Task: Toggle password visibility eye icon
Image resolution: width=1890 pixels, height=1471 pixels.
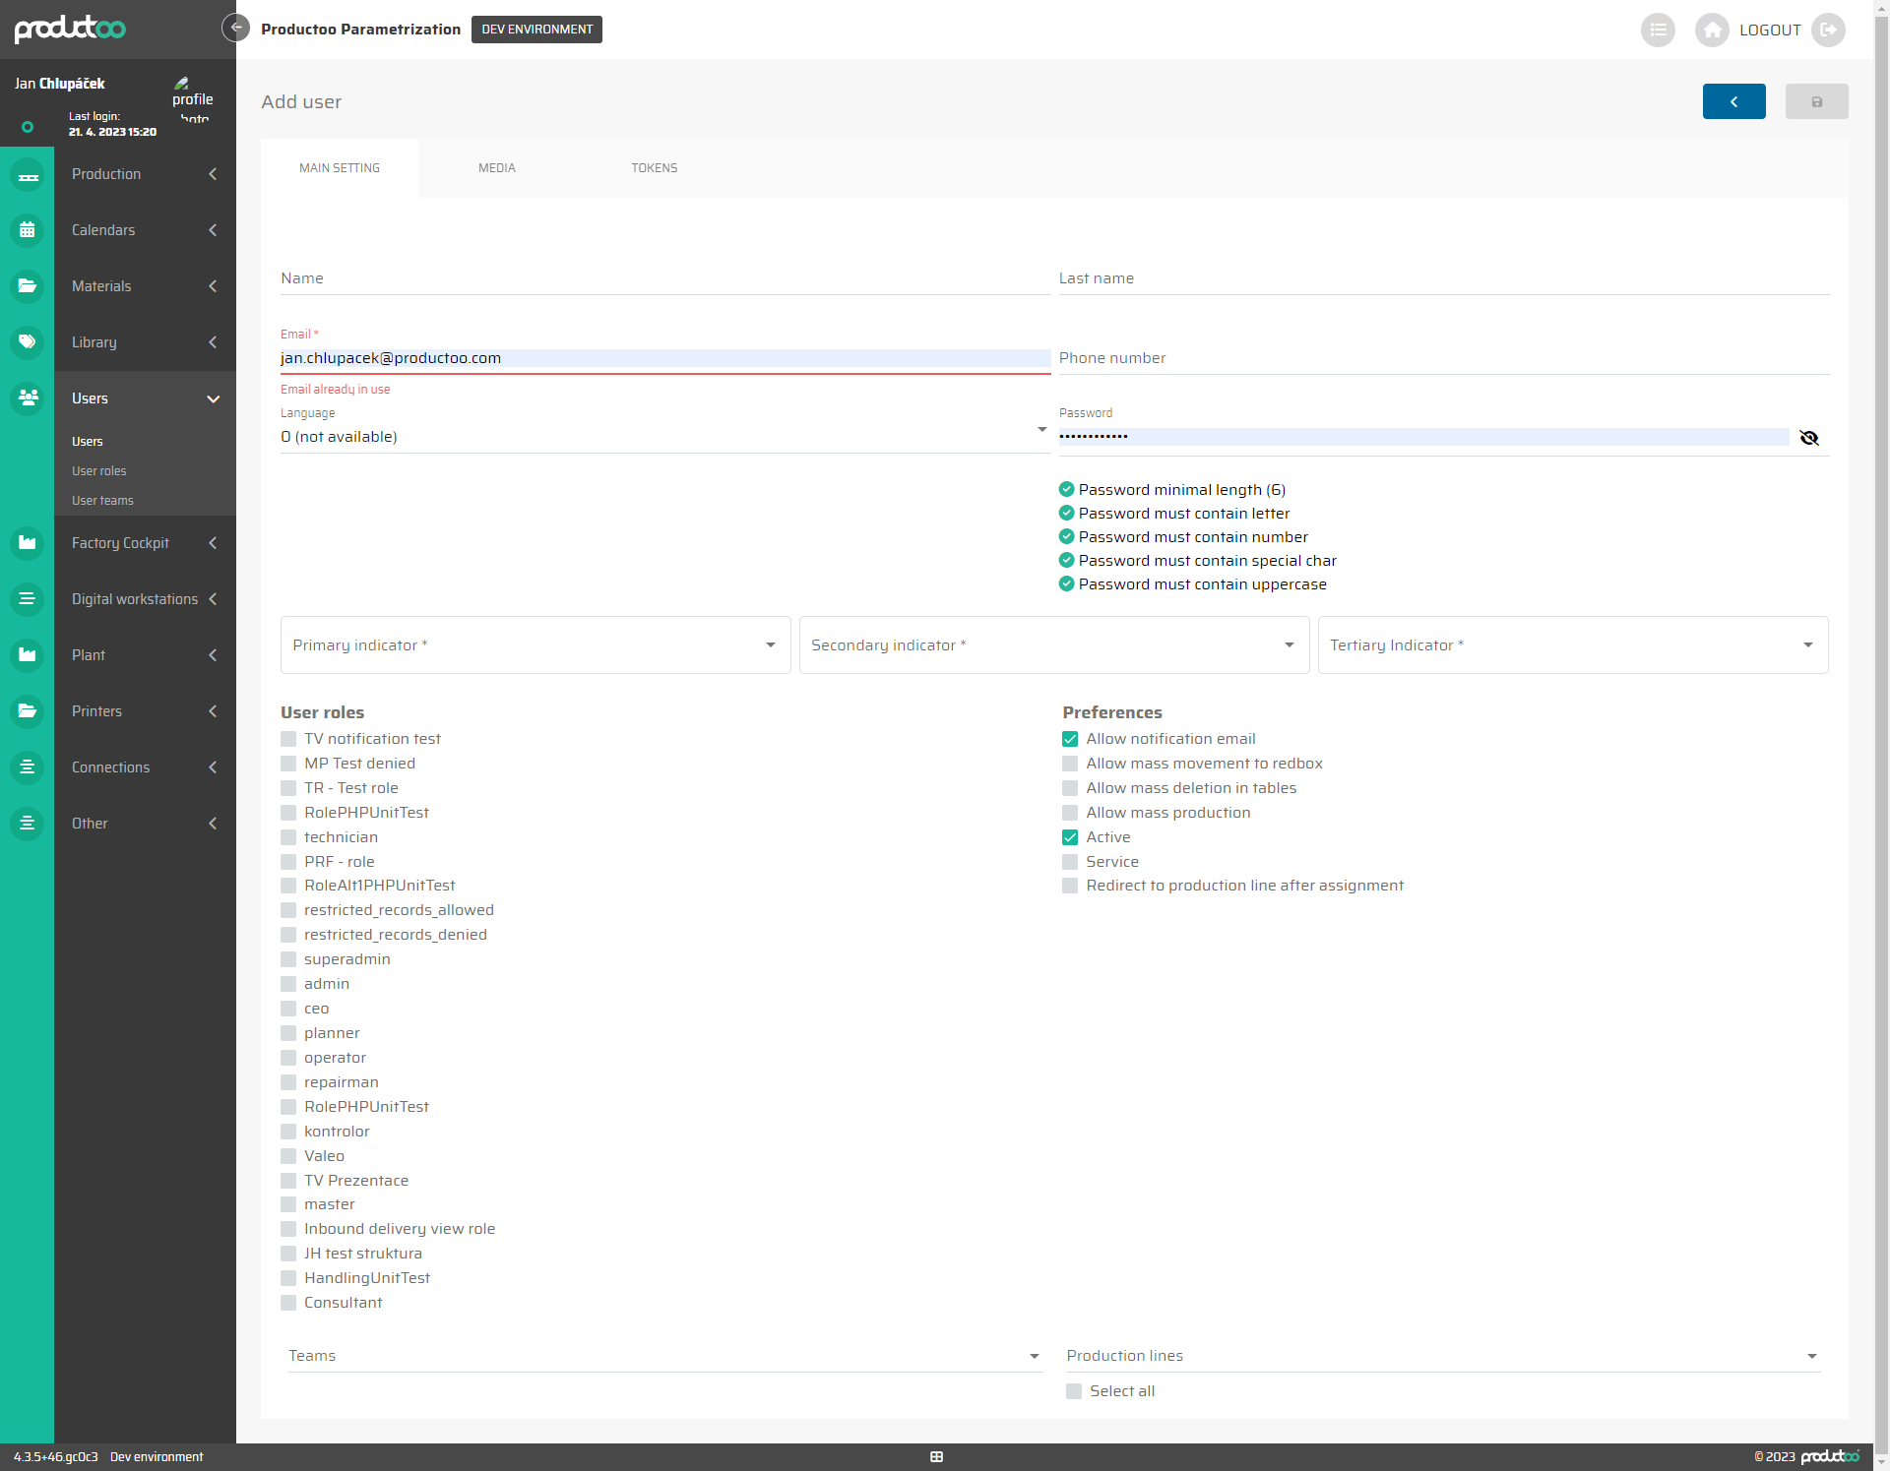Action: (x=1809, y=438)
